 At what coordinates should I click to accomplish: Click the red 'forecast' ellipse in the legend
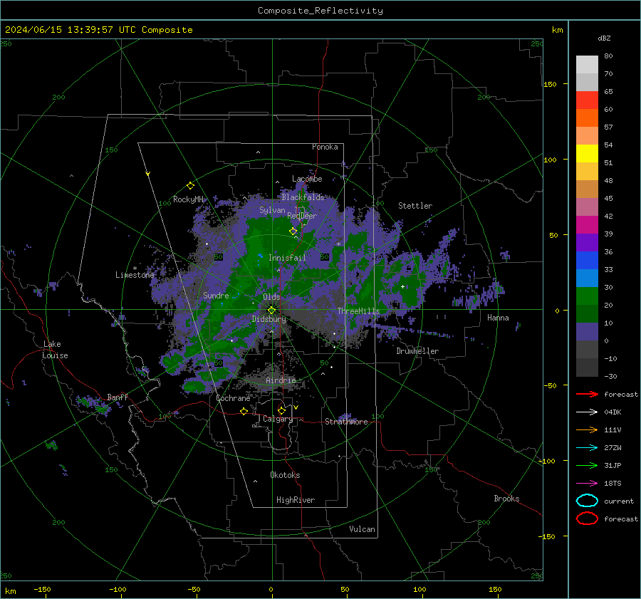(x=587, y=519)
